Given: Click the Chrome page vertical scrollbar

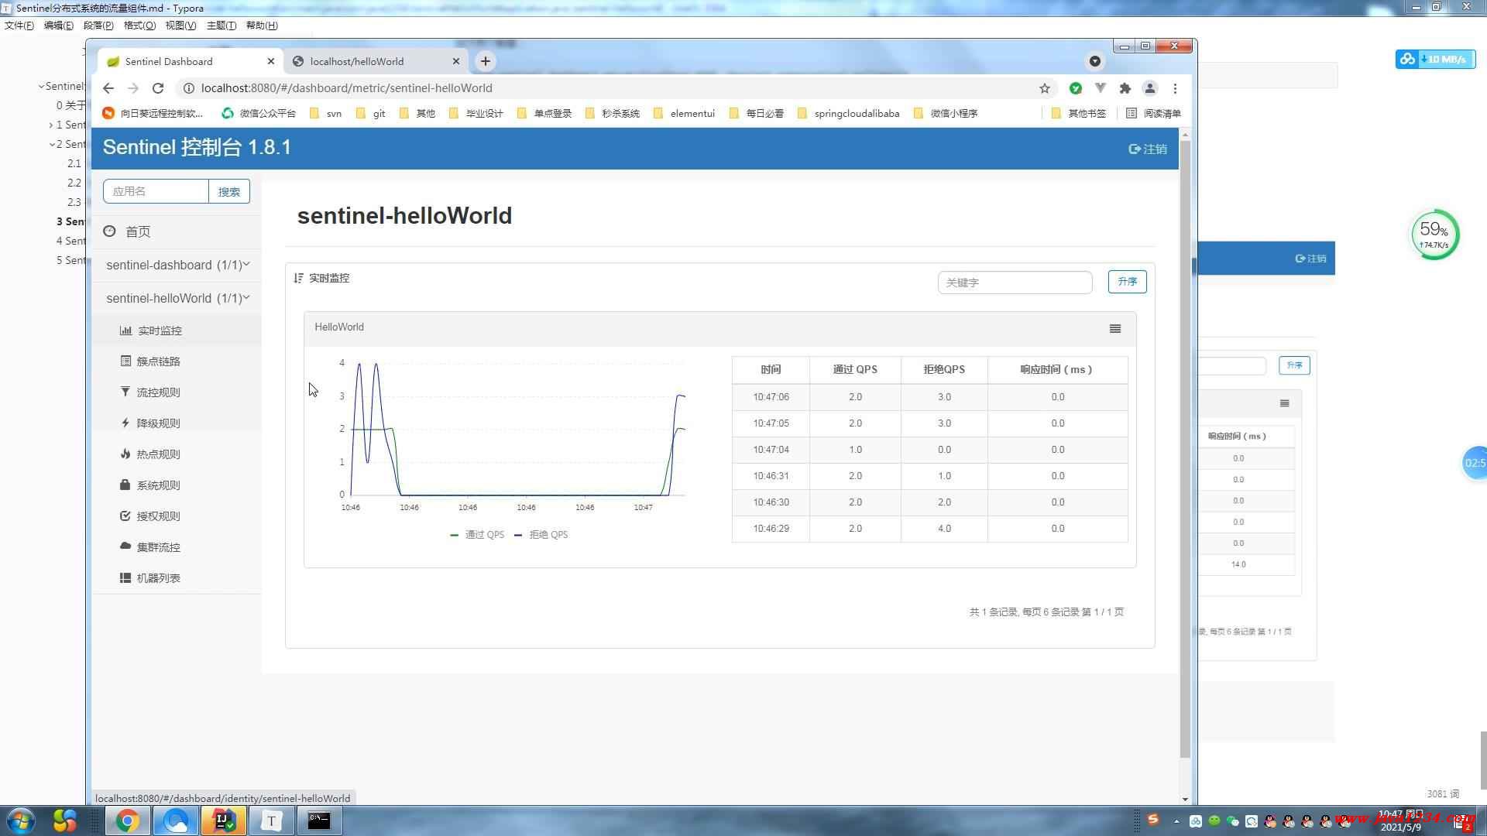Looking at the screenshot, I should [x=1185, y=449].
